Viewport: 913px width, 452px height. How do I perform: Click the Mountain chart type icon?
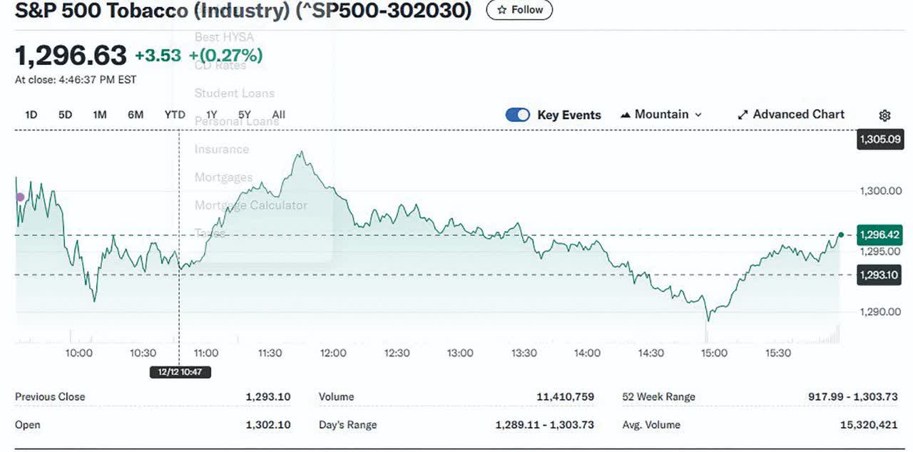[x=626, y=115]
